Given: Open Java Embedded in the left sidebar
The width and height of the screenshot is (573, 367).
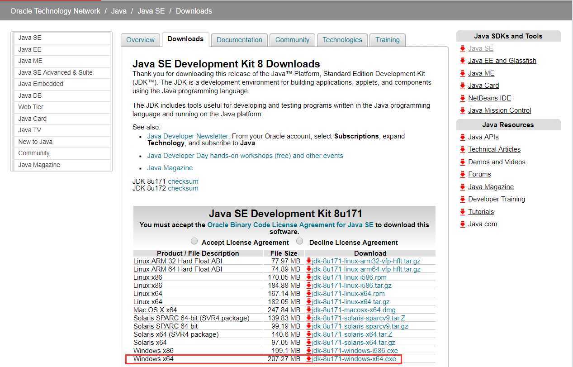Looking at the screenshot, I should 62,84.
